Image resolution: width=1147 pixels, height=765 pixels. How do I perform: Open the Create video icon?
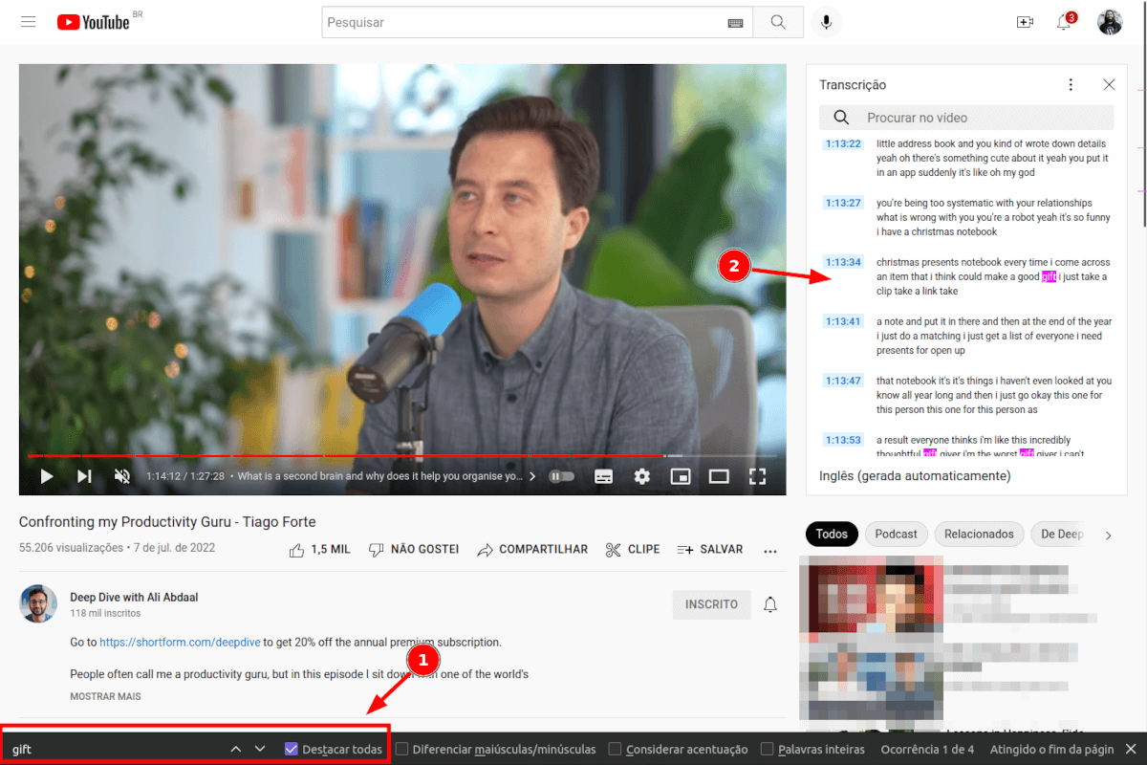click(x=1025, y=22)
